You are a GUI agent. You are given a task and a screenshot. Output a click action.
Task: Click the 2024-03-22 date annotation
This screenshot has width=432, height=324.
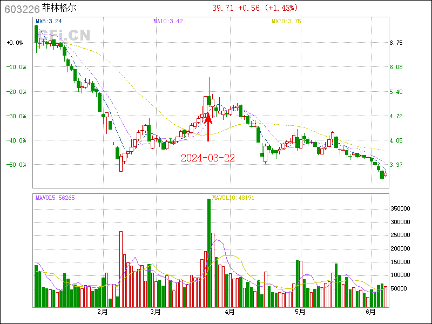(208, 158)
